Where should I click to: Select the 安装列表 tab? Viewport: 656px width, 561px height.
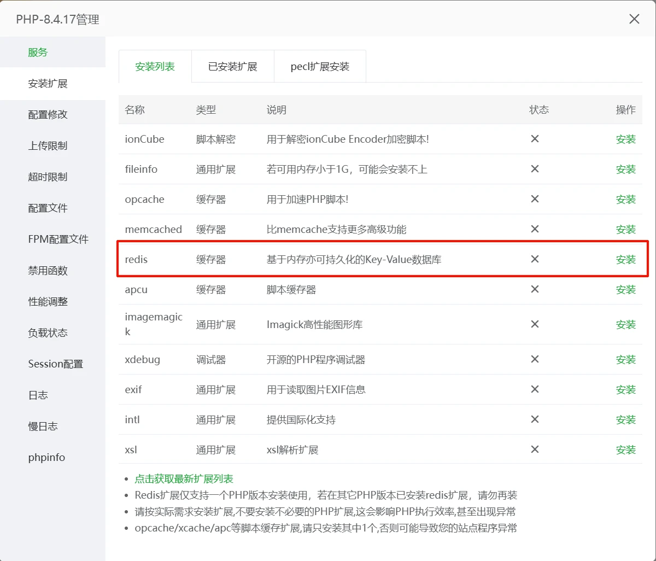(x=155, y=67)
